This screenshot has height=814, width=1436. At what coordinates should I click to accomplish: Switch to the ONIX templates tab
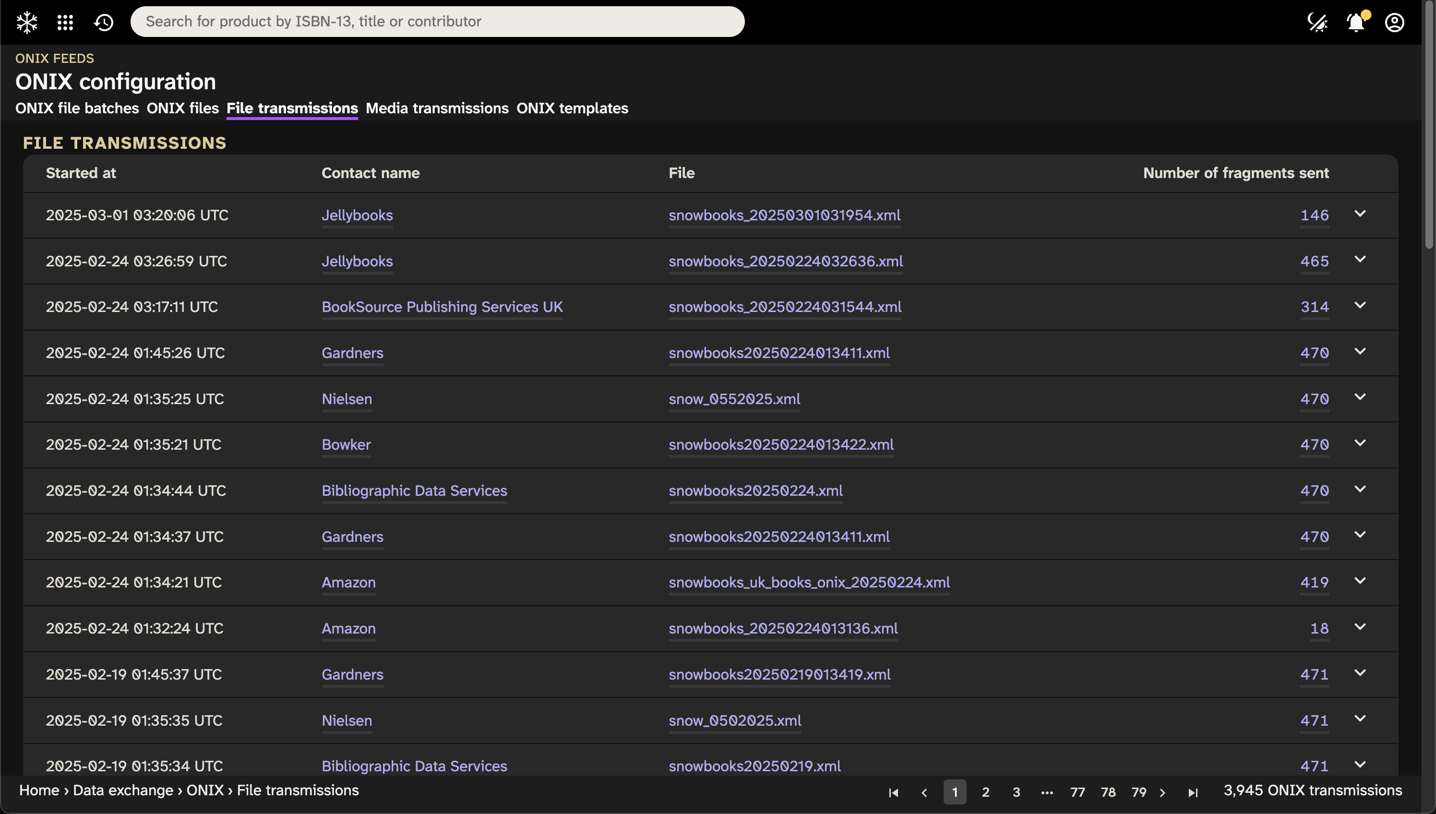[572, 108]
